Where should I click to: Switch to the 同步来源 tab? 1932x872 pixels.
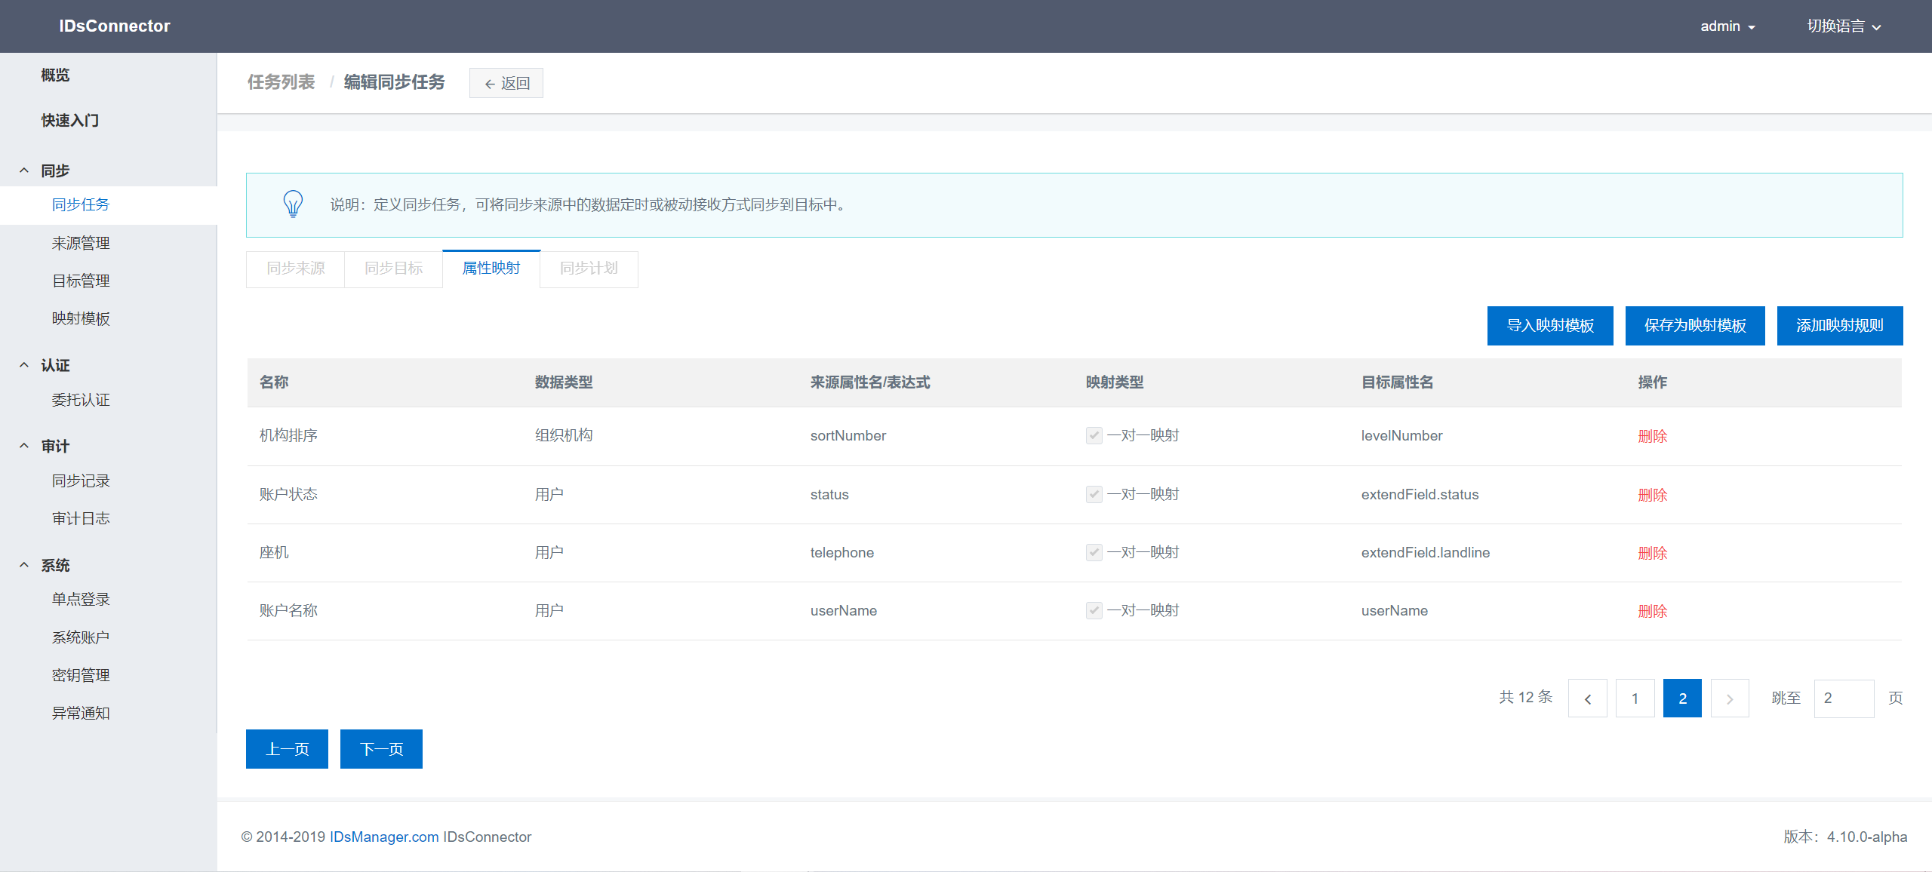tap(295, 269)
